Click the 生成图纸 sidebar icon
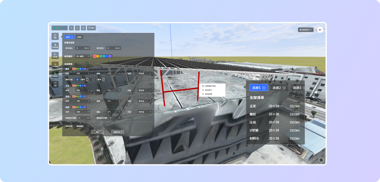Image resolution: width=380 pixels, height=182 pixels. [55, 75]
